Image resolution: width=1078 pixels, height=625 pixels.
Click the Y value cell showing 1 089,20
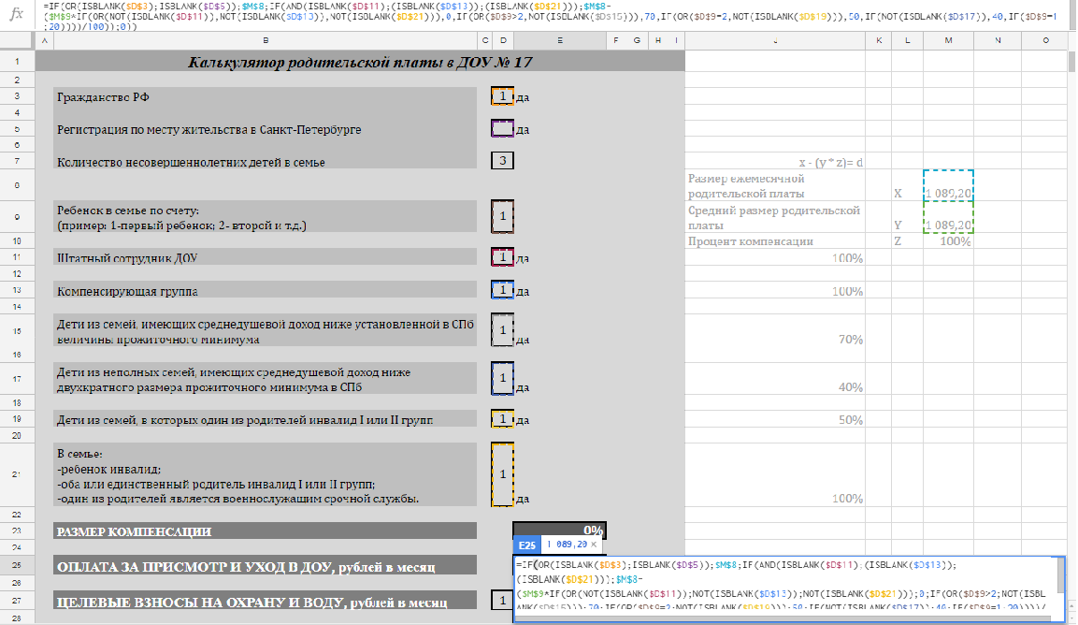point(948,217)
